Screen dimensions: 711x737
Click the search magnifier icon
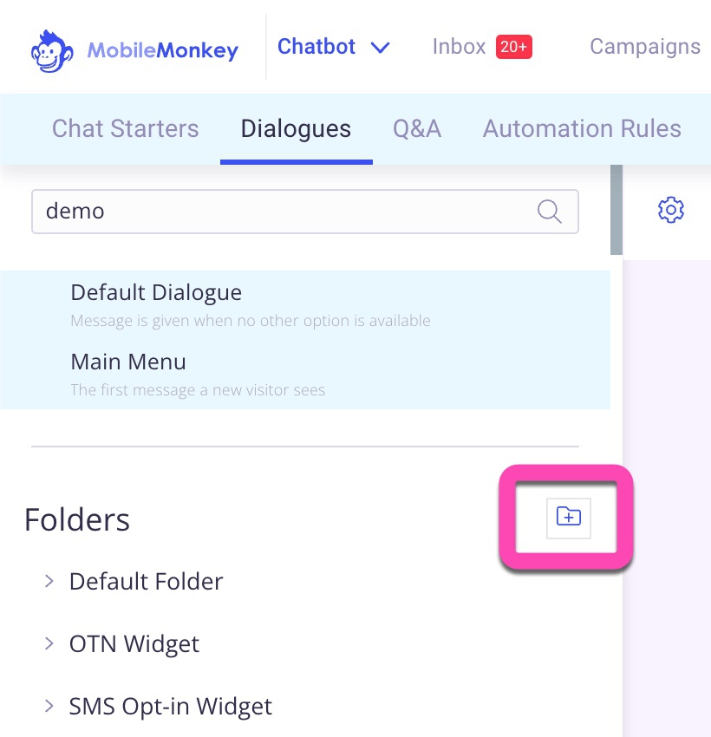[x=549, y=211]
